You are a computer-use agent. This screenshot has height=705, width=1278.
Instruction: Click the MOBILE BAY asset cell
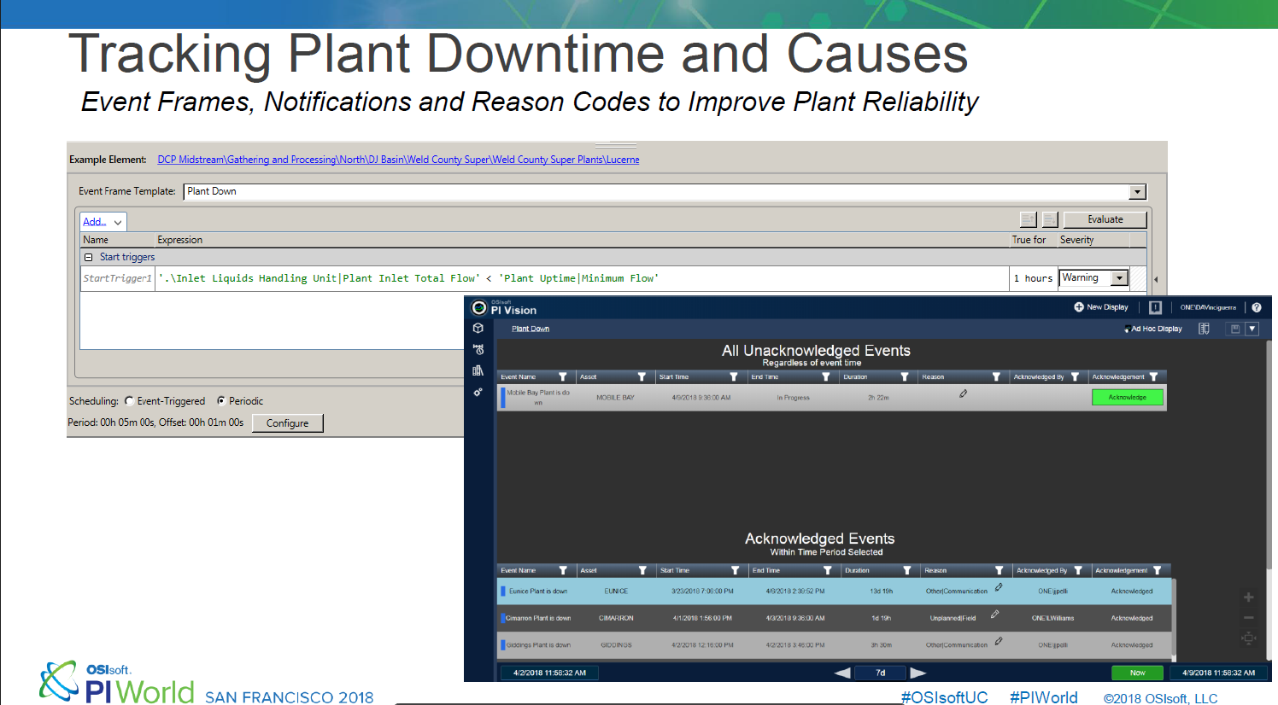(615, 398)
